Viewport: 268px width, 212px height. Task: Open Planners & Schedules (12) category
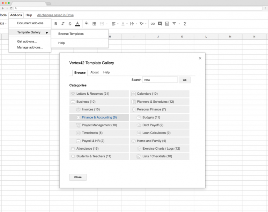[x=159, y=102]
